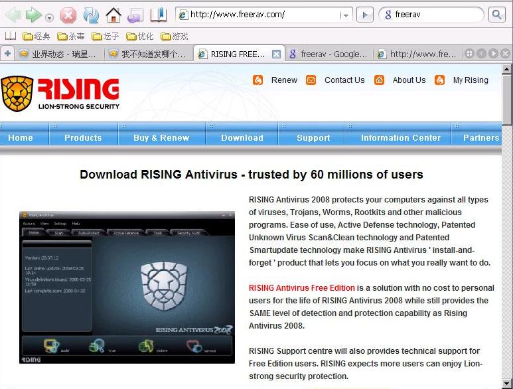The height and width of the screenshot is (389, 513).
Task: Open the My Rising link
Action: coord(471,80)
